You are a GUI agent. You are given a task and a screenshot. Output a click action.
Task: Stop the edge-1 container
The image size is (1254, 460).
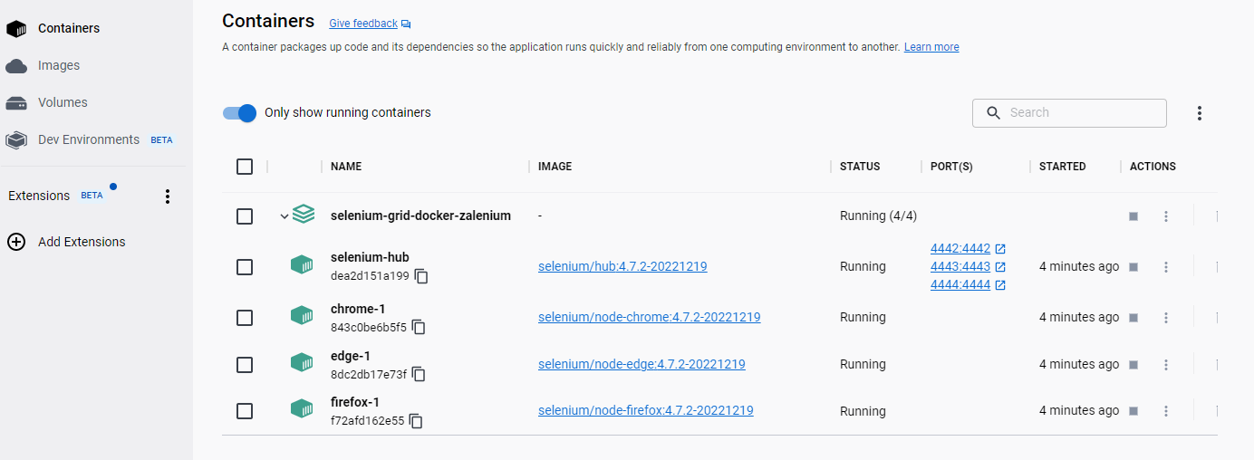pyautogui.click(x=1133, y=365)
